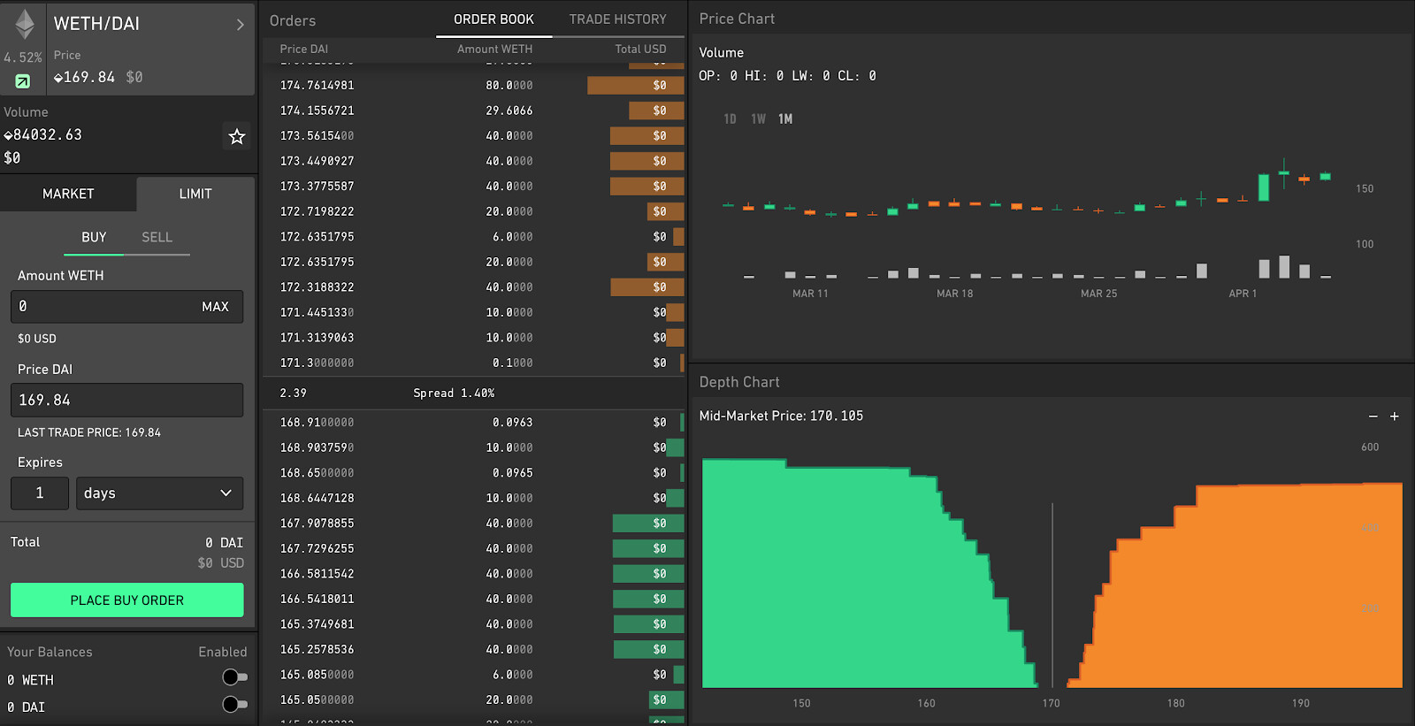
Task: Click the Amount WETH input field
Action: (126, 307)
